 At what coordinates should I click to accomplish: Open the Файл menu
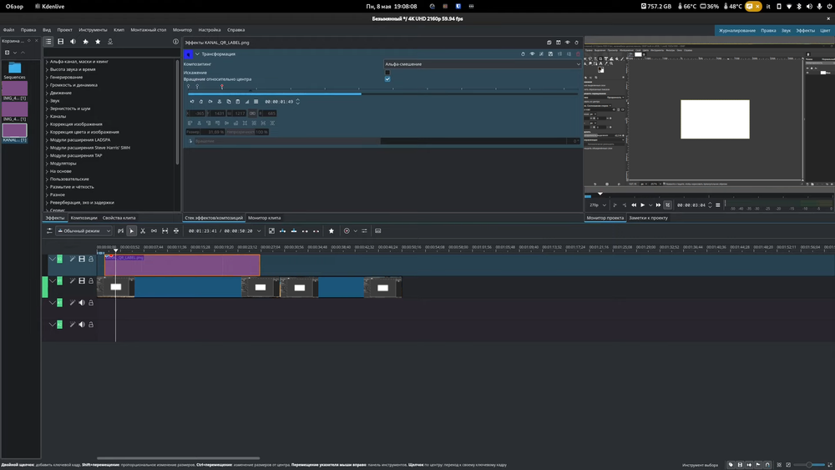pyautogui.click(x=8, y=30)
